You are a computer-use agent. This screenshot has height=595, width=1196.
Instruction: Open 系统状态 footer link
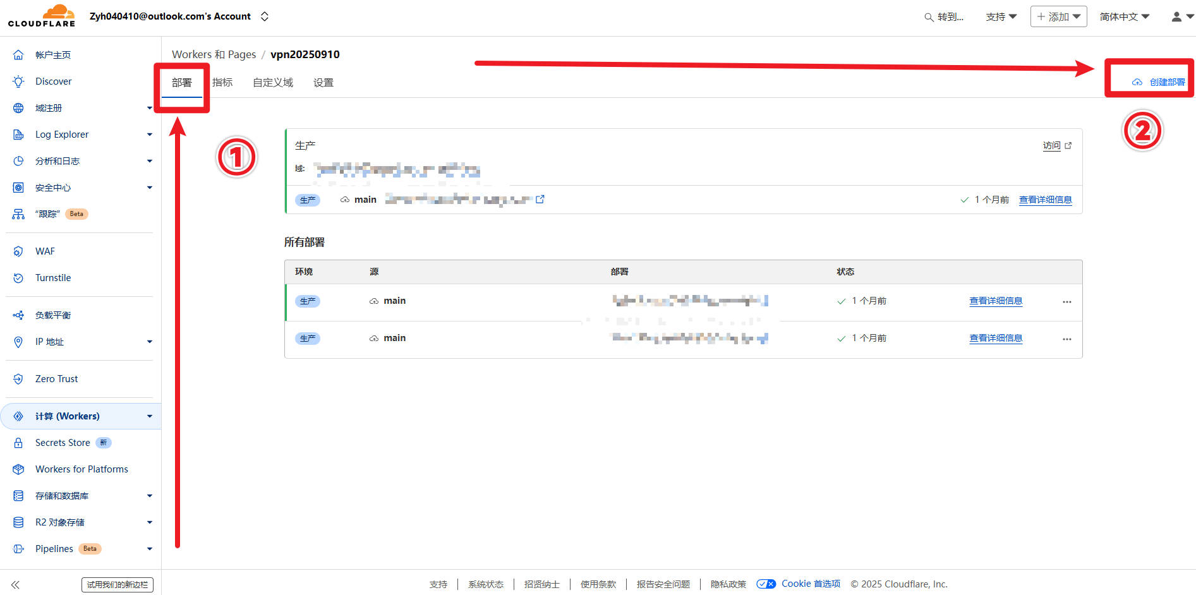[486, 584]
